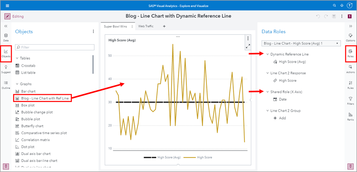Add a new page with plus
The width and height of the screenshot is (357, 172).
pos(164,26)
